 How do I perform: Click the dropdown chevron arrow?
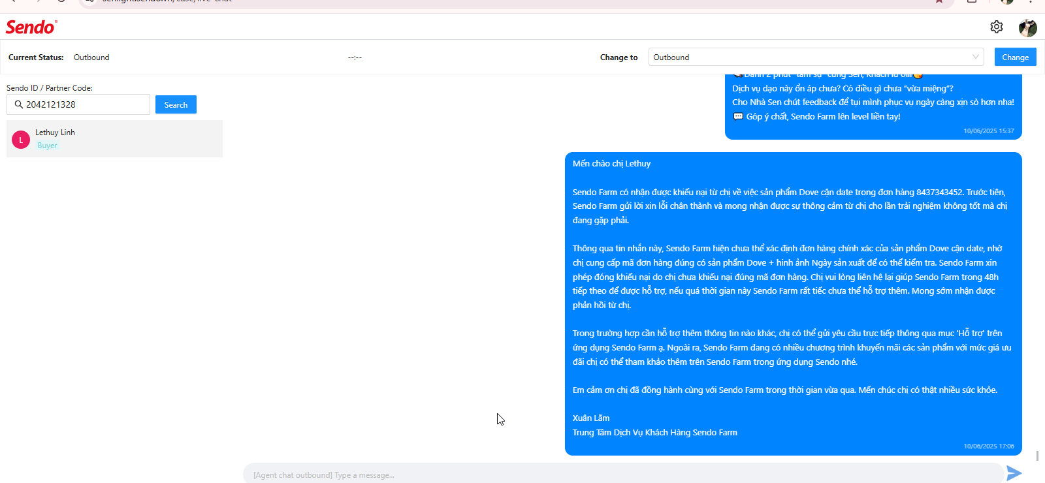tap(976, 57)
